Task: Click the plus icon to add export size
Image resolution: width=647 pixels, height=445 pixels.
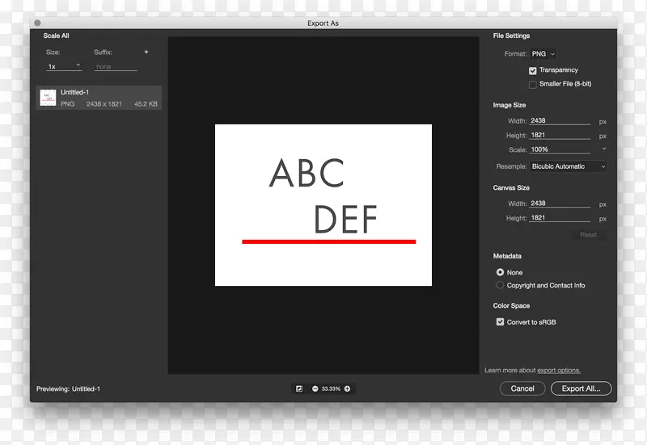Action: (146, 52)
